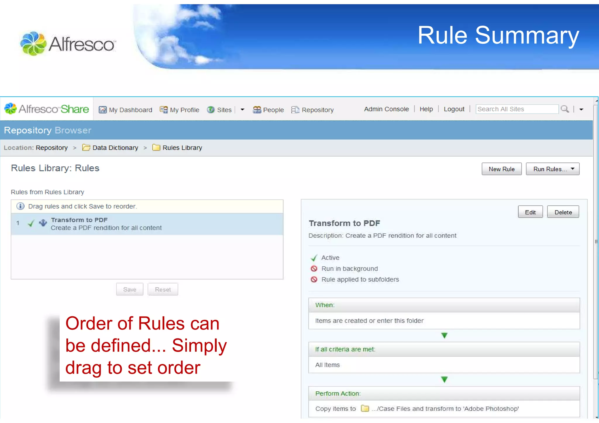Click the page vertical scrollbar
This screenshot has height=423, width=599.
(596, 242)
